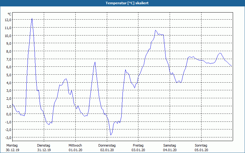Select the Freitag 03.01.20 date label
The width and height of the screenshot is (245, 153).
[x=138, y=148]
